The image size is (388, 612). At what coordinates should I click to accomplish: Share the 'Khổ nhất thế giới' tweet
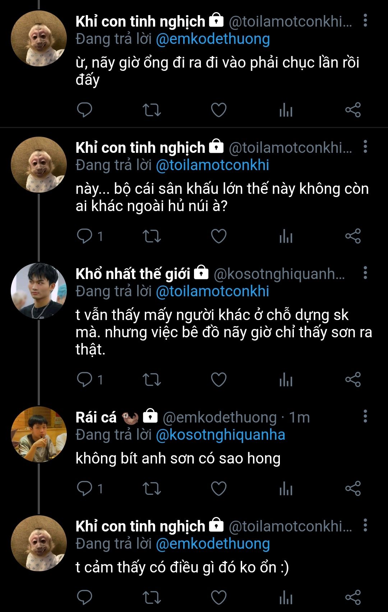click(353, 380)
